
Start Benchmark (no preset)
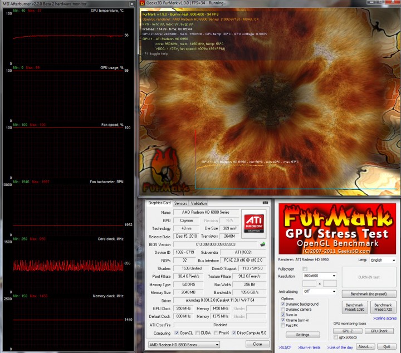tap(369, 294)
